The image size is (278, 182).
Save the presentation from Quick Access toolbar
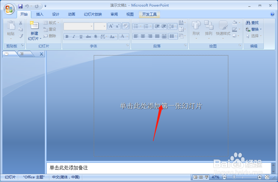point(20,6)
